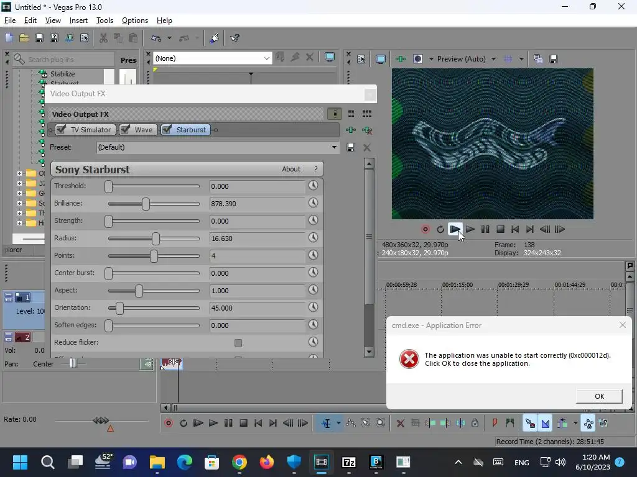The width and height of the screenshot is (637, 477).
Task: Toggle Lock Envelopes to Events icon
Action: [x=588, y=424]
